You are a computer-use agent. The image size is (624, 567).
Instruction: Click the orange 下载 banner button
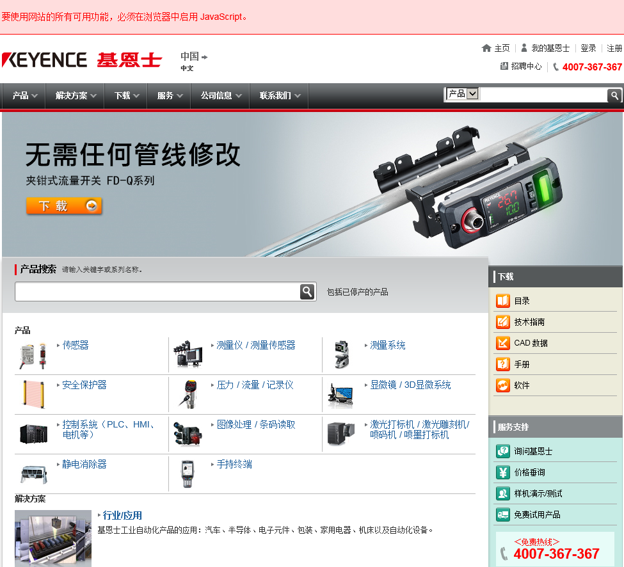pyautogui.click(x=64, y=205)
